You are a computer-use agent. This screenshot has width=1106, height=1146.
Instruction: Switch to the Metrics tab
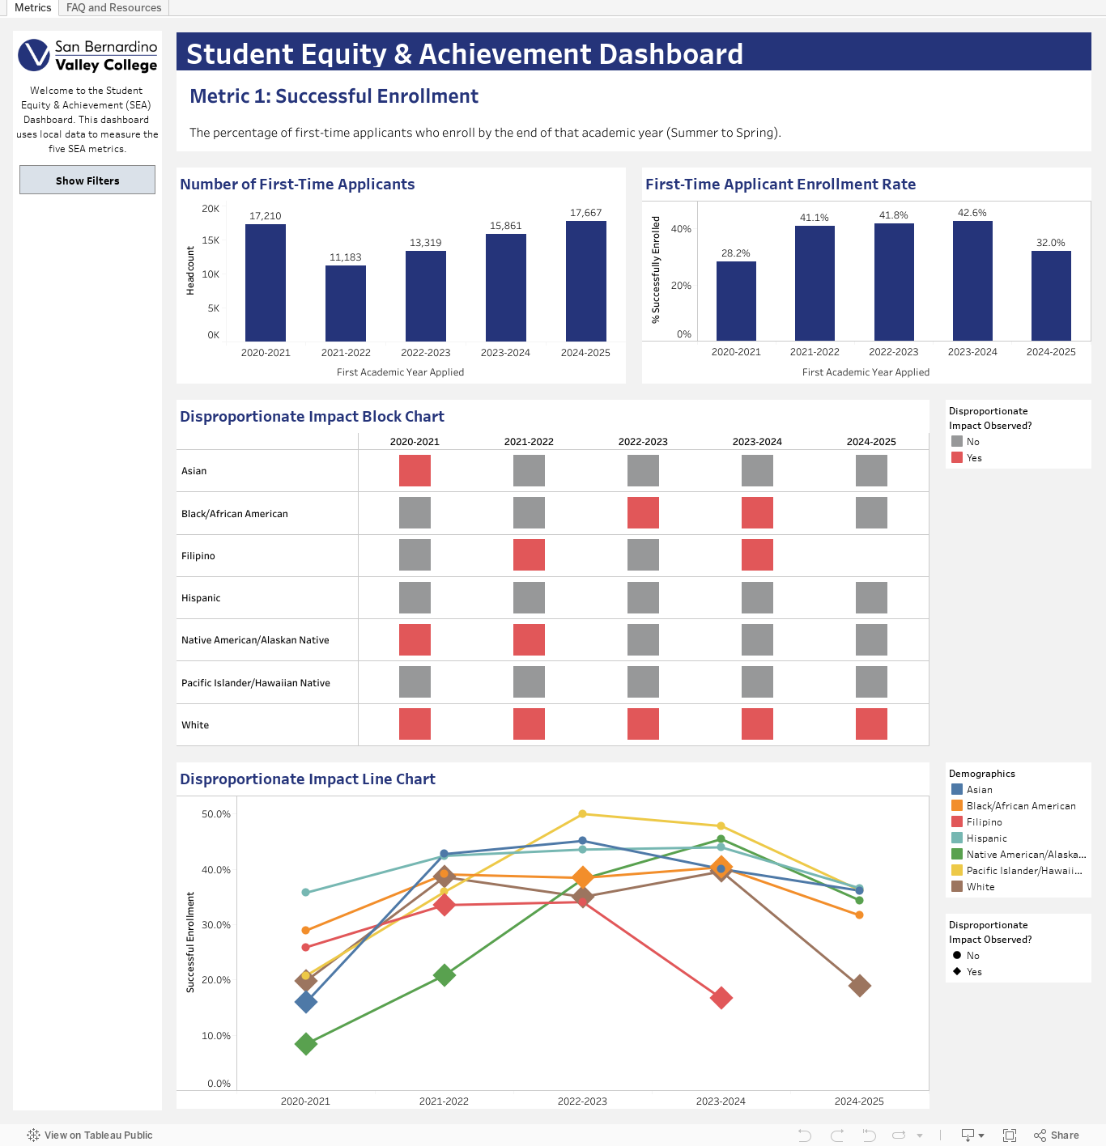pos(32,7)
